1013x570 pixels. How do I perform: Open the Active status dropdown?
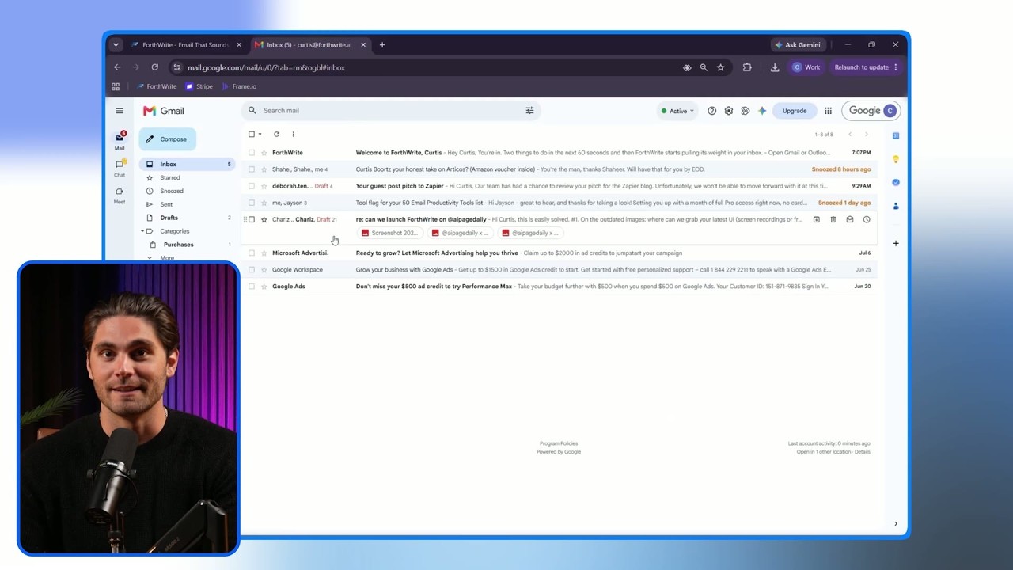tap(677, 111)
